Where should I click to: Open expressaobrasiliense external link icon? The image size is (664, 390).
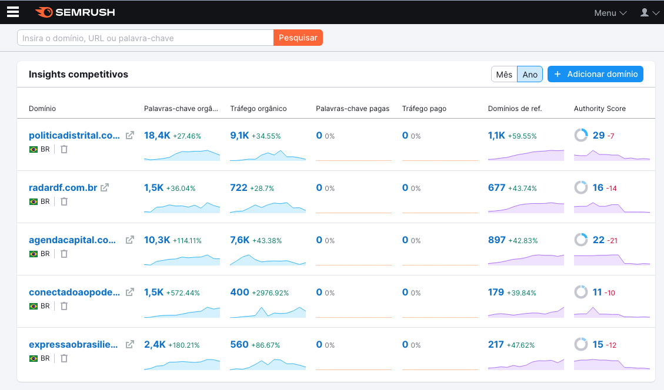coord(130,344)
